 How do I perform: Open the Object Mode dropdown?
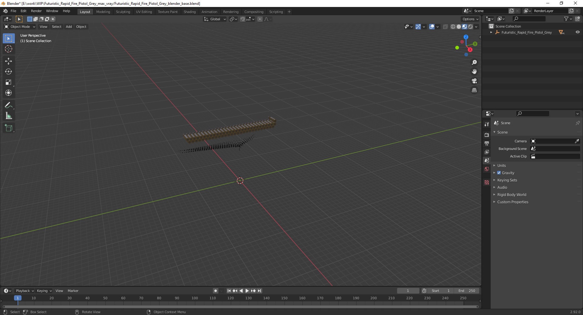[x=20, y=27]
